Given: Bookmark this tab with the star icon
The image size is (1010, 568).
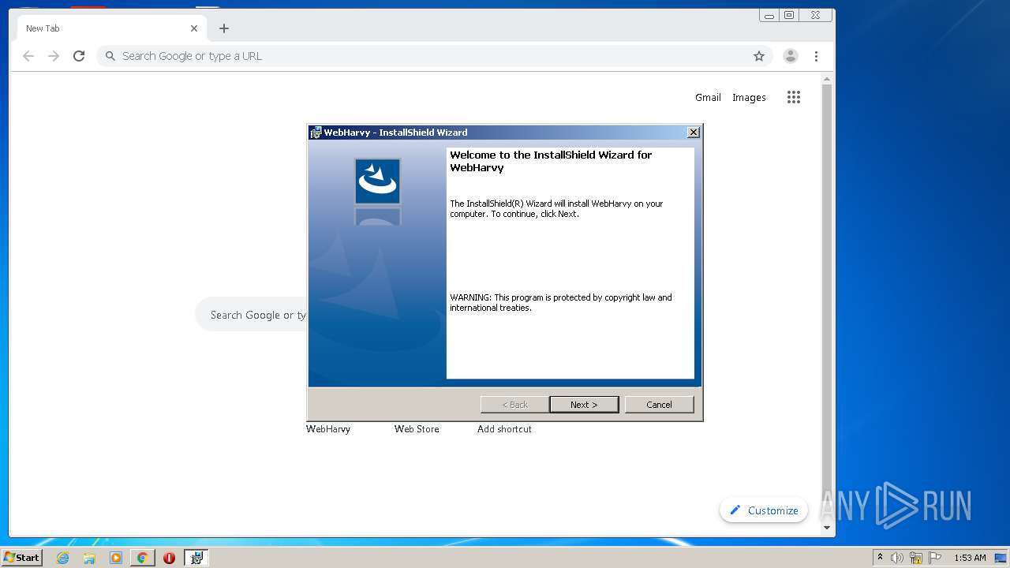Looking at the screenshot, I should pos(759,56).
